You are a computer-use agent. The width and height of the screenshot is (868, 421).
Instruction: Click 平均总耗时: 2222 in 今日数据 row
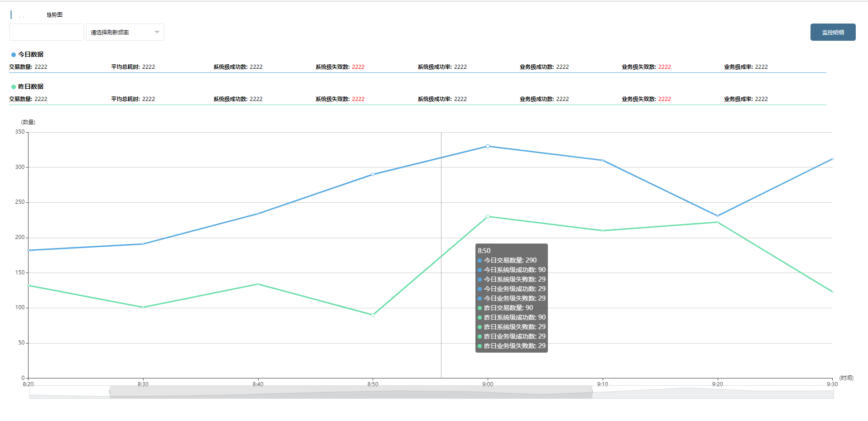click(x=133, y=67)
